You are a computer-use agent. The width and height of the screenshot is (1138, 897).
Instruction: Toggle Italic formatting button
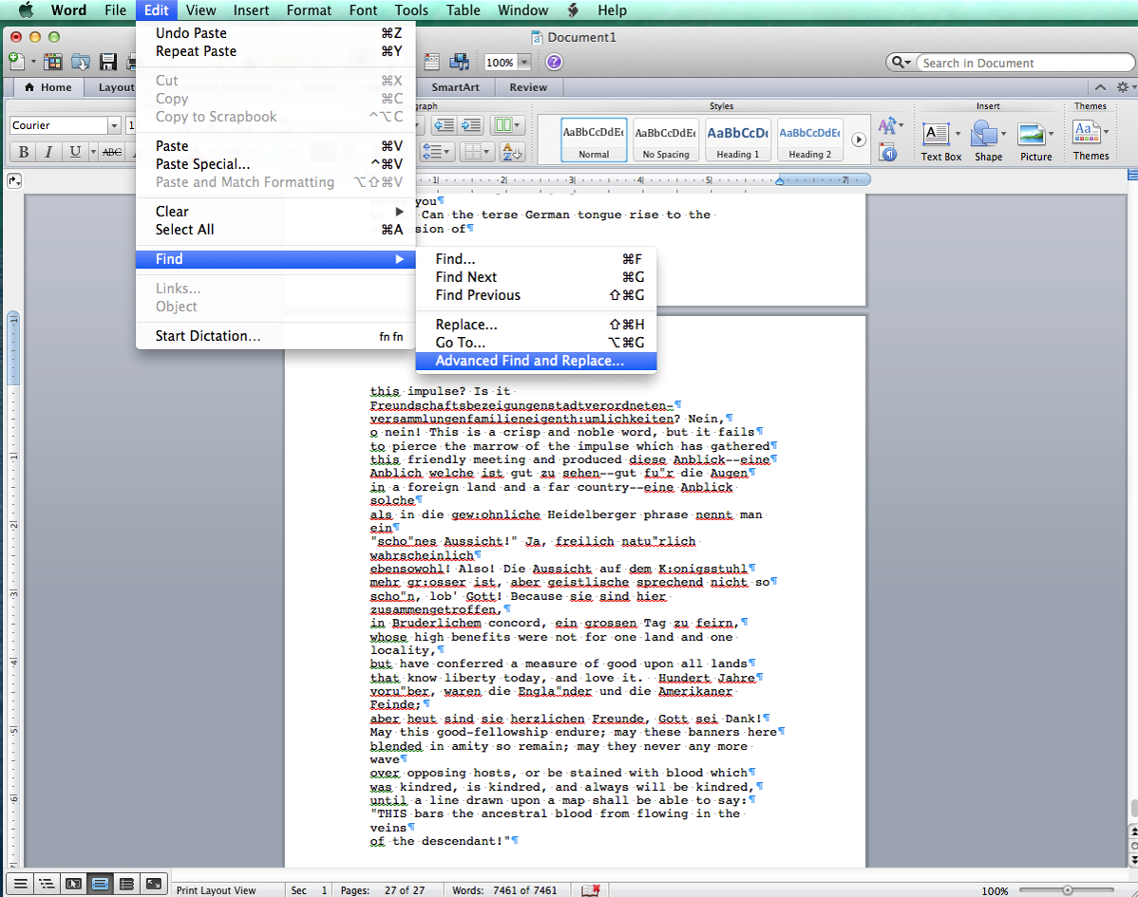pos(48,152)
